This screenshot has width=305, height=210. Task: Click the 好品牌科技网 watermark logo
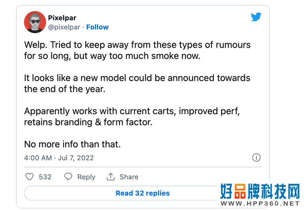(x=260, y=192)
